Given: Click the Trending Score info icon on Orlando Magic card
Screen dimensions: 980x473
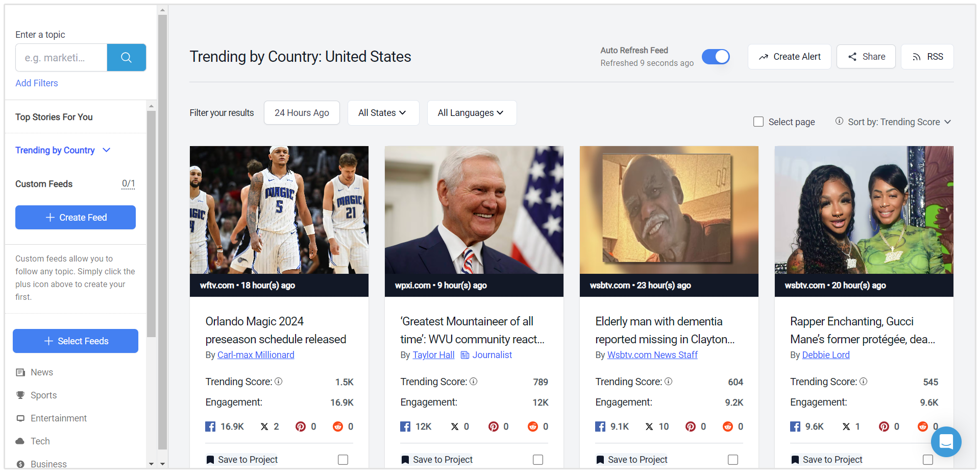Looking at the screenshot, I should [279, 382].
